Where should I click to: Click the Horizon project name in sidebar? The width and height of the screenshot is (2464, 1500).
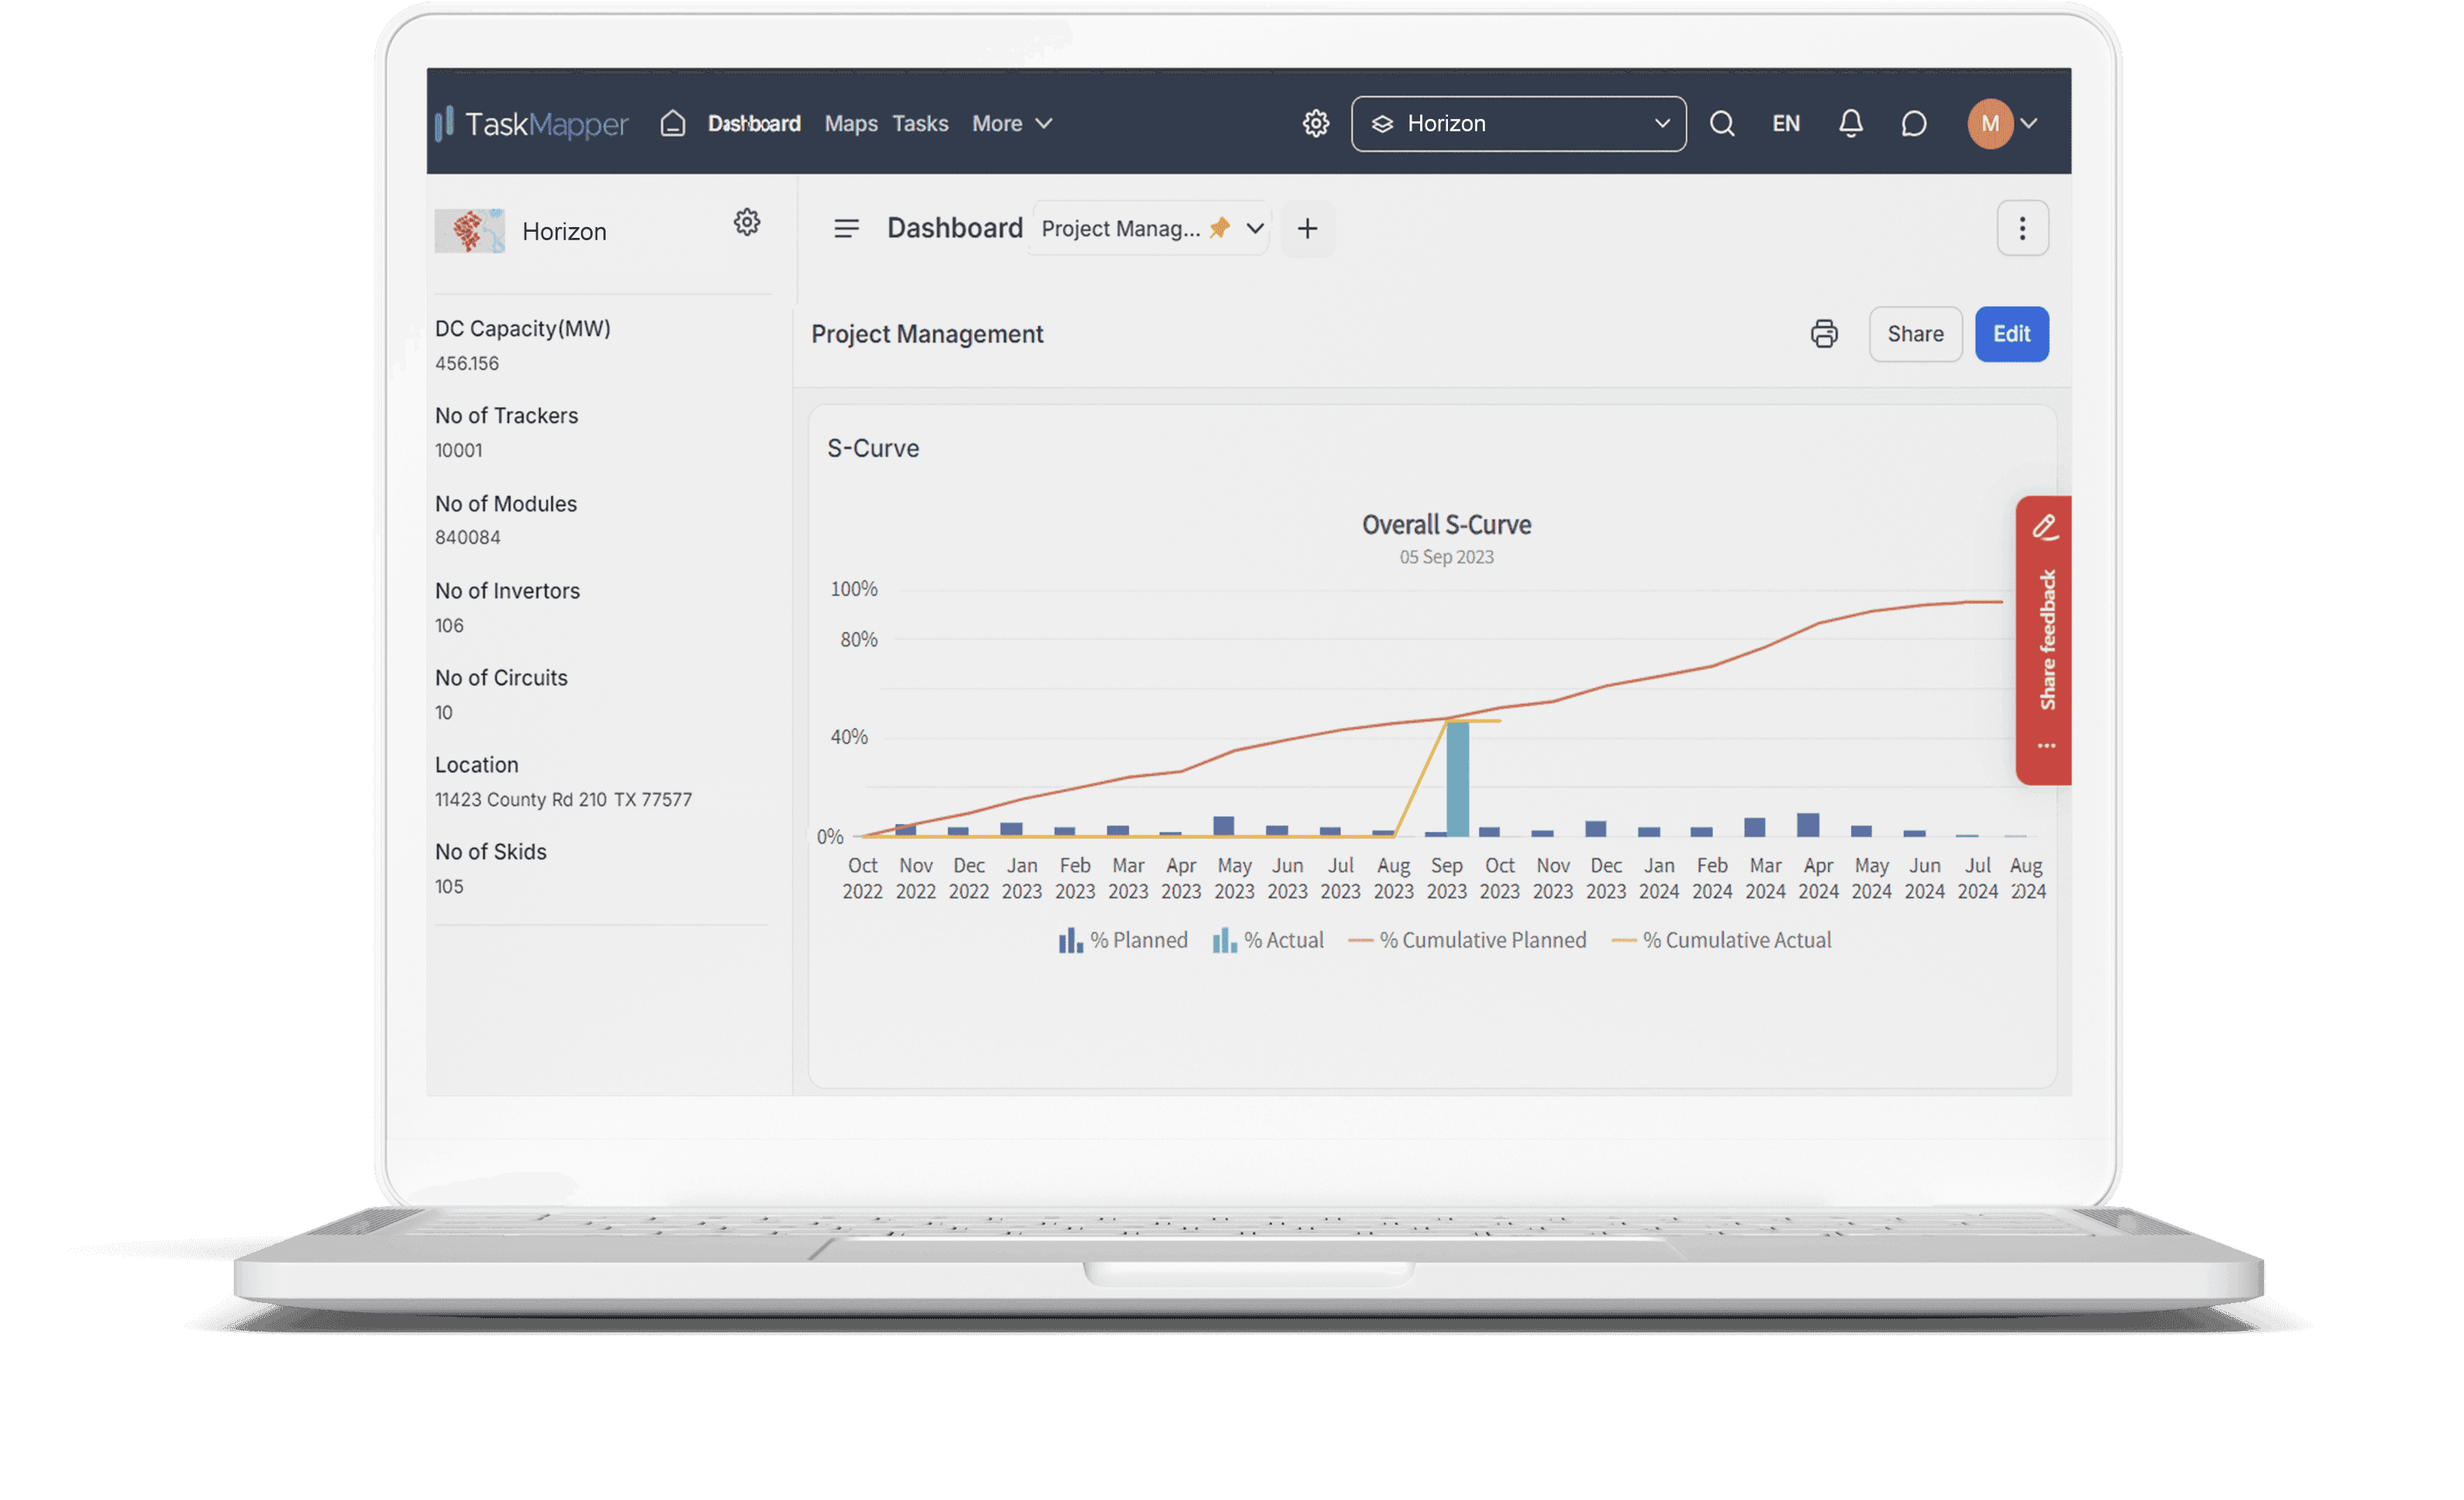pos(564,231)
